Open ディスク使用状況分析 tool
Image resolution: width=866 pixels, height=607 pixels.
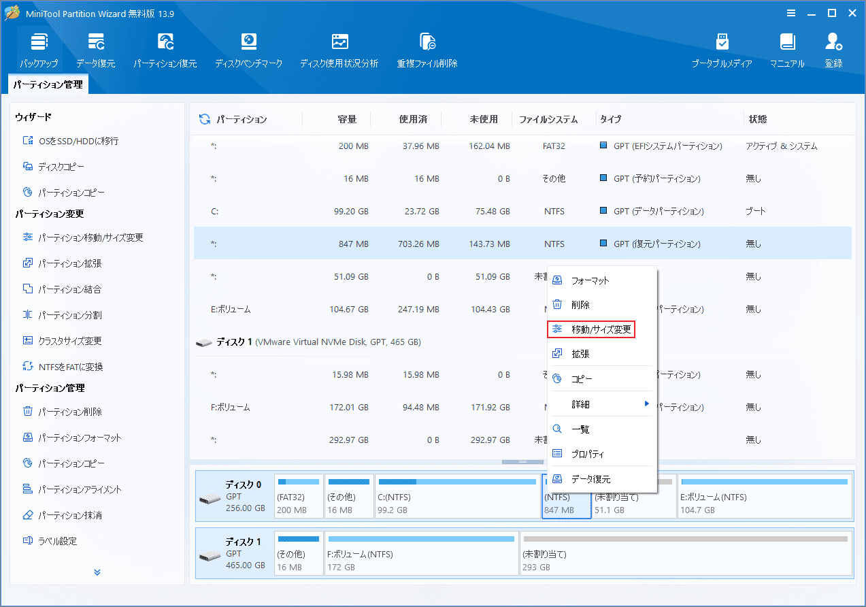(339, 51)
